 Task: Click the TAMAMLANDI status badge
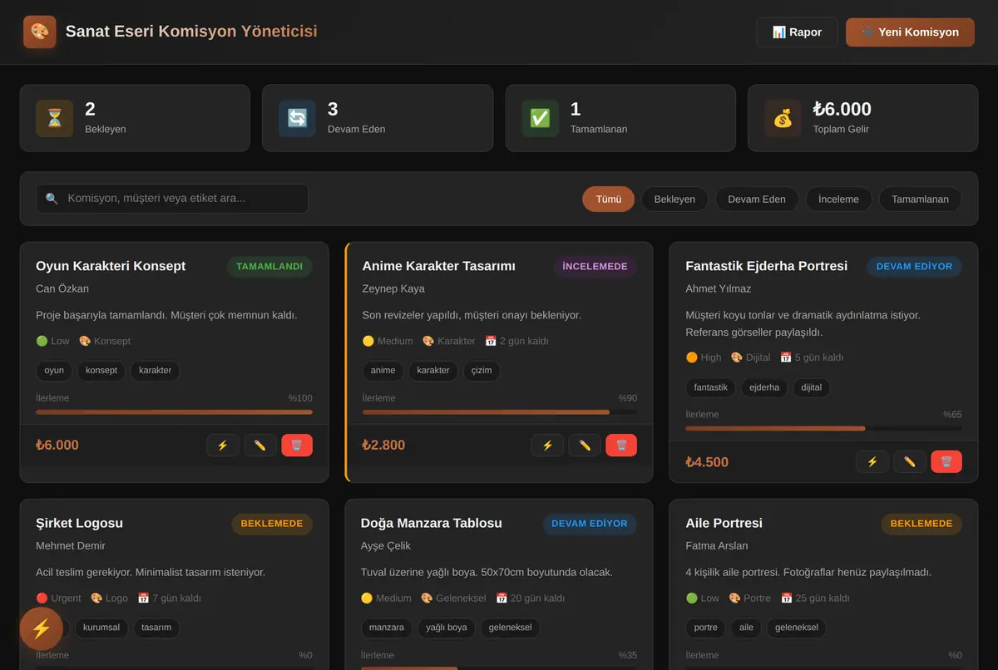tap(269, 267)
